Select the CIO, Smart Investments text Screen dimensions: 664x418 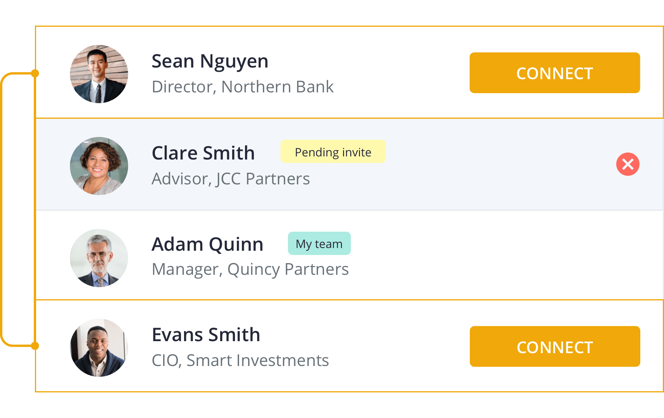click(240, 361)
